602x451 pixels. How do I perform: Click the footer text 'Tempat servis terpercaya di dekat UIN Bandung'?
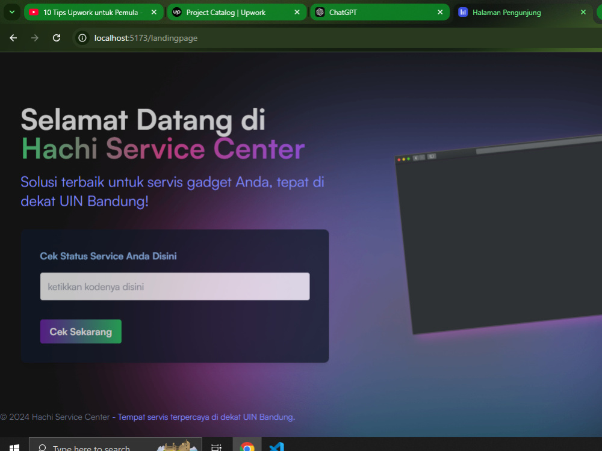[206, 417]
